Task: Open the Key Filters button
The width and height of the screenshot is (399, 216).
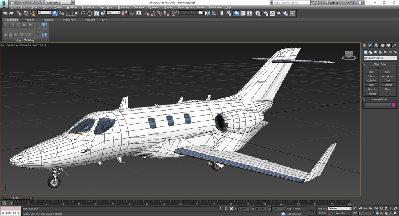Action: [x=342, y=213]
